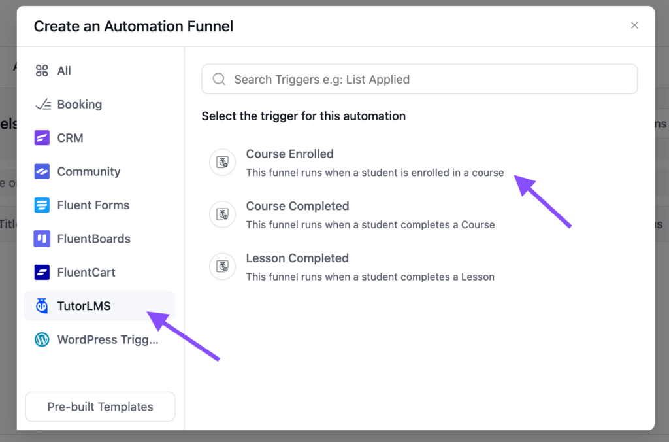Click the Course Enrolled trigger icon

click(222, 162)
